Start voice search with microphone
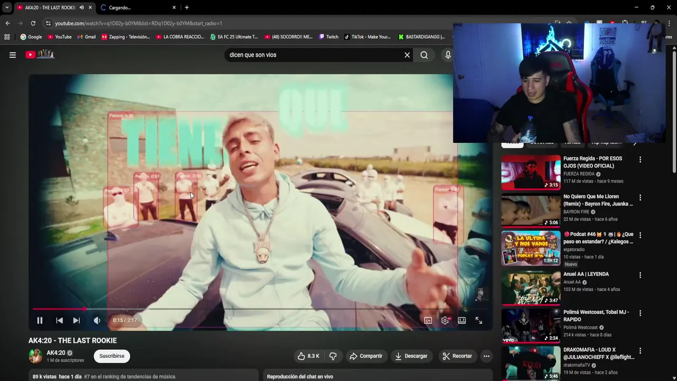 pyautogui.click(x=448, y=55)
